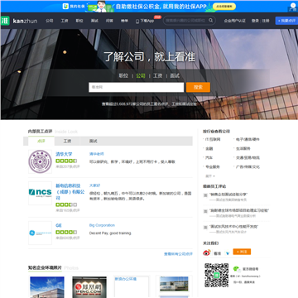Viewport: 298px width, 298px height.
Task: Open the GE company link
Action: pos(59,225)
